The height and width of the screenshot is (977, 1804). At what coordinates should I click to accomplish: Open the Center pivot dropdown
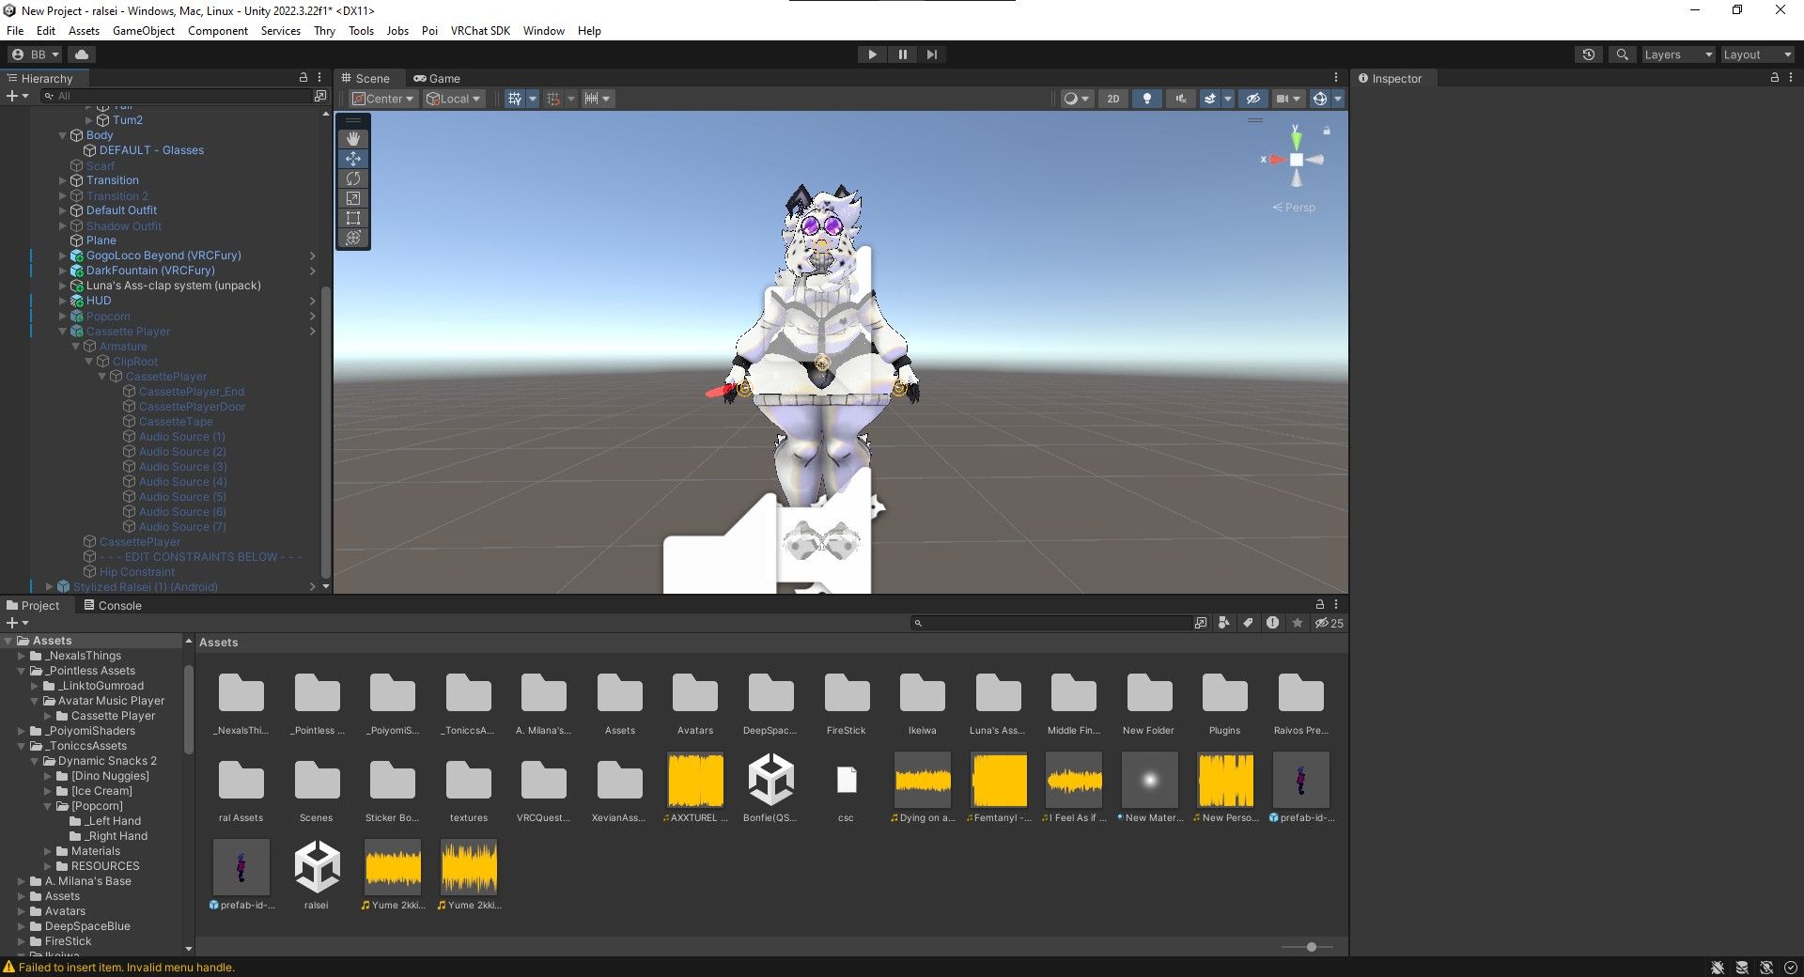click(x=382, y=99)
